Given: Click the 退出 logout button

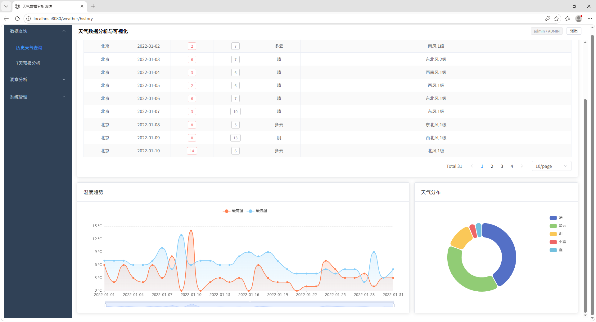Looking at the screenshot, I should pyautogui.click(x=574, y=31).
